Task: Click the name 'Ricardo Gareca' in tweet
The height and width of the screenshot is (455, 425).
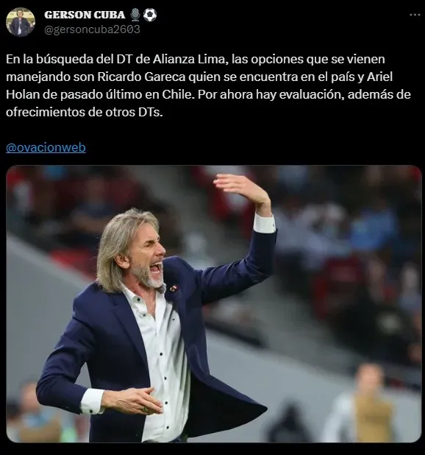Action: tap(141, 77)
